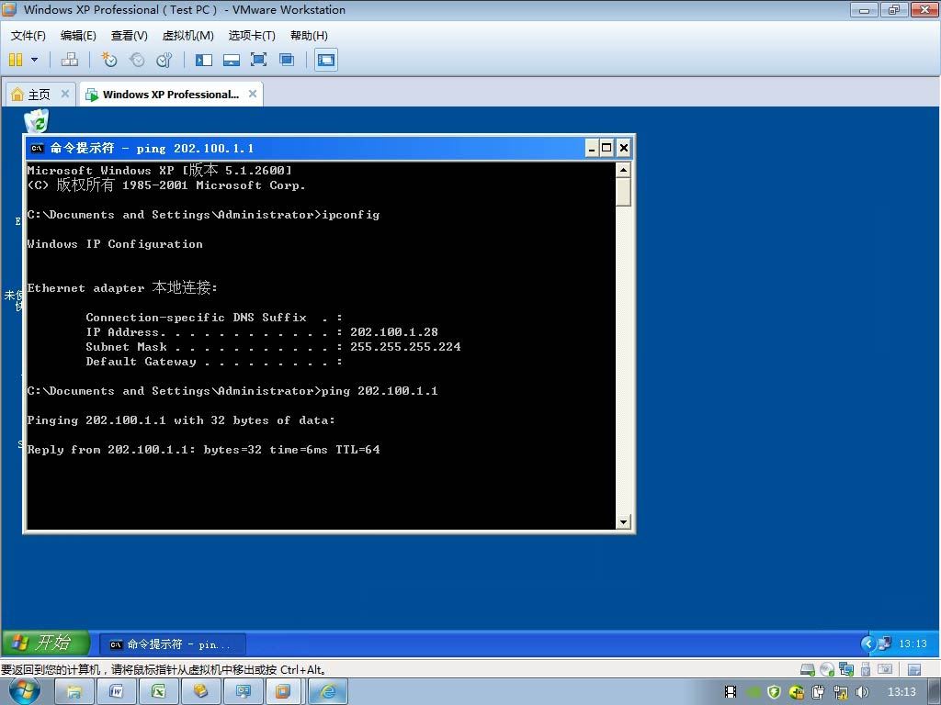Viewport: 941px width, 705px height.
Task: Open the power options dropdown arrow next to pause
Action: coord(34,60)
